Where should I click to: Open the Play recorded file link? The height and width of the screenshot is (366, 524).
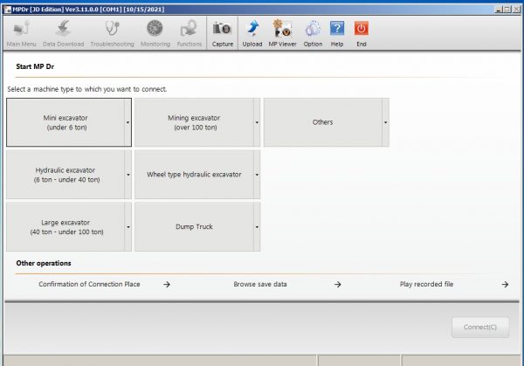coord(426,284)
